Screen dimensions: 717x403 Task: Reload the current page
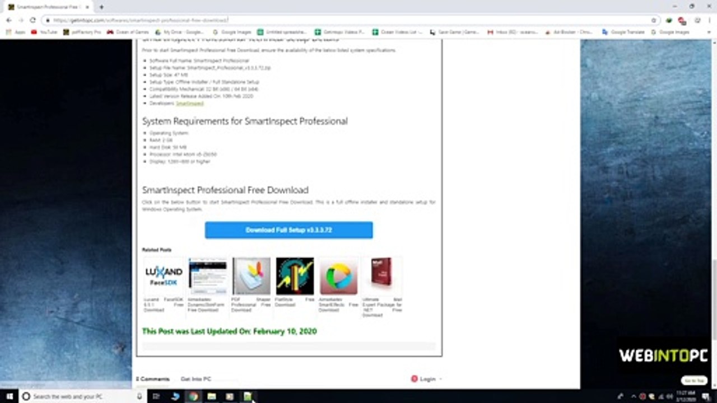point(32,20)
